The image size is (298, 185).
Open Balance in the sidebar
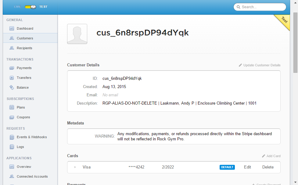(23, 87)
